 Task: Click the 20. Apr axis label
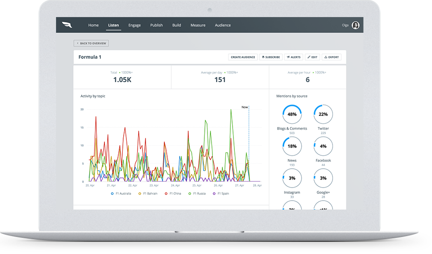pos(90,185)
